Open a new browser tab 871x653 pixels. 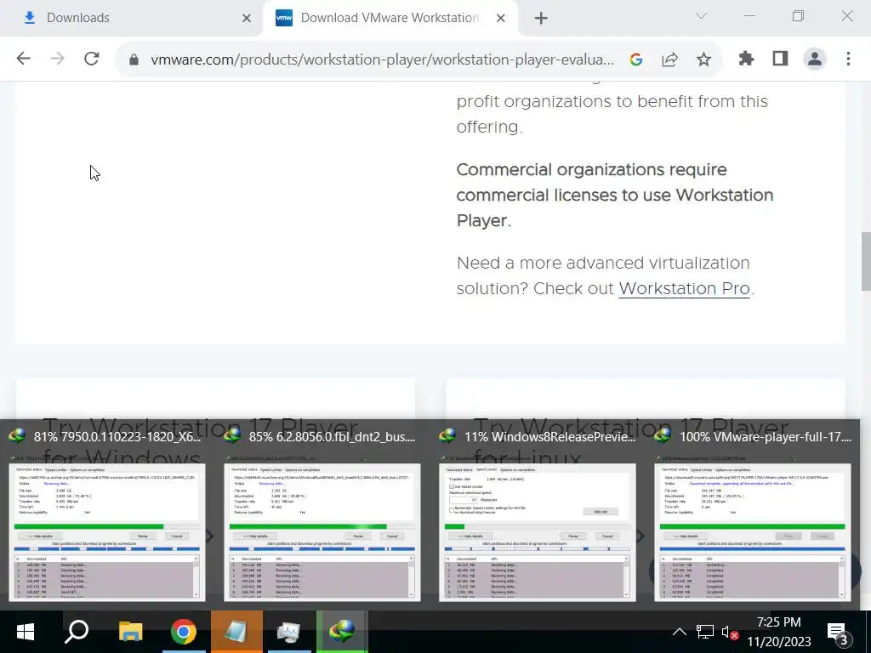541,19
